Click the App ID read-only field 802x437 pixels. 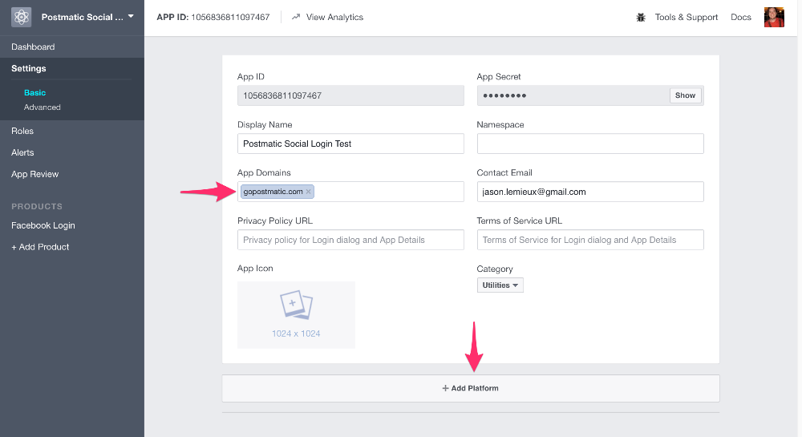(350, 95)
